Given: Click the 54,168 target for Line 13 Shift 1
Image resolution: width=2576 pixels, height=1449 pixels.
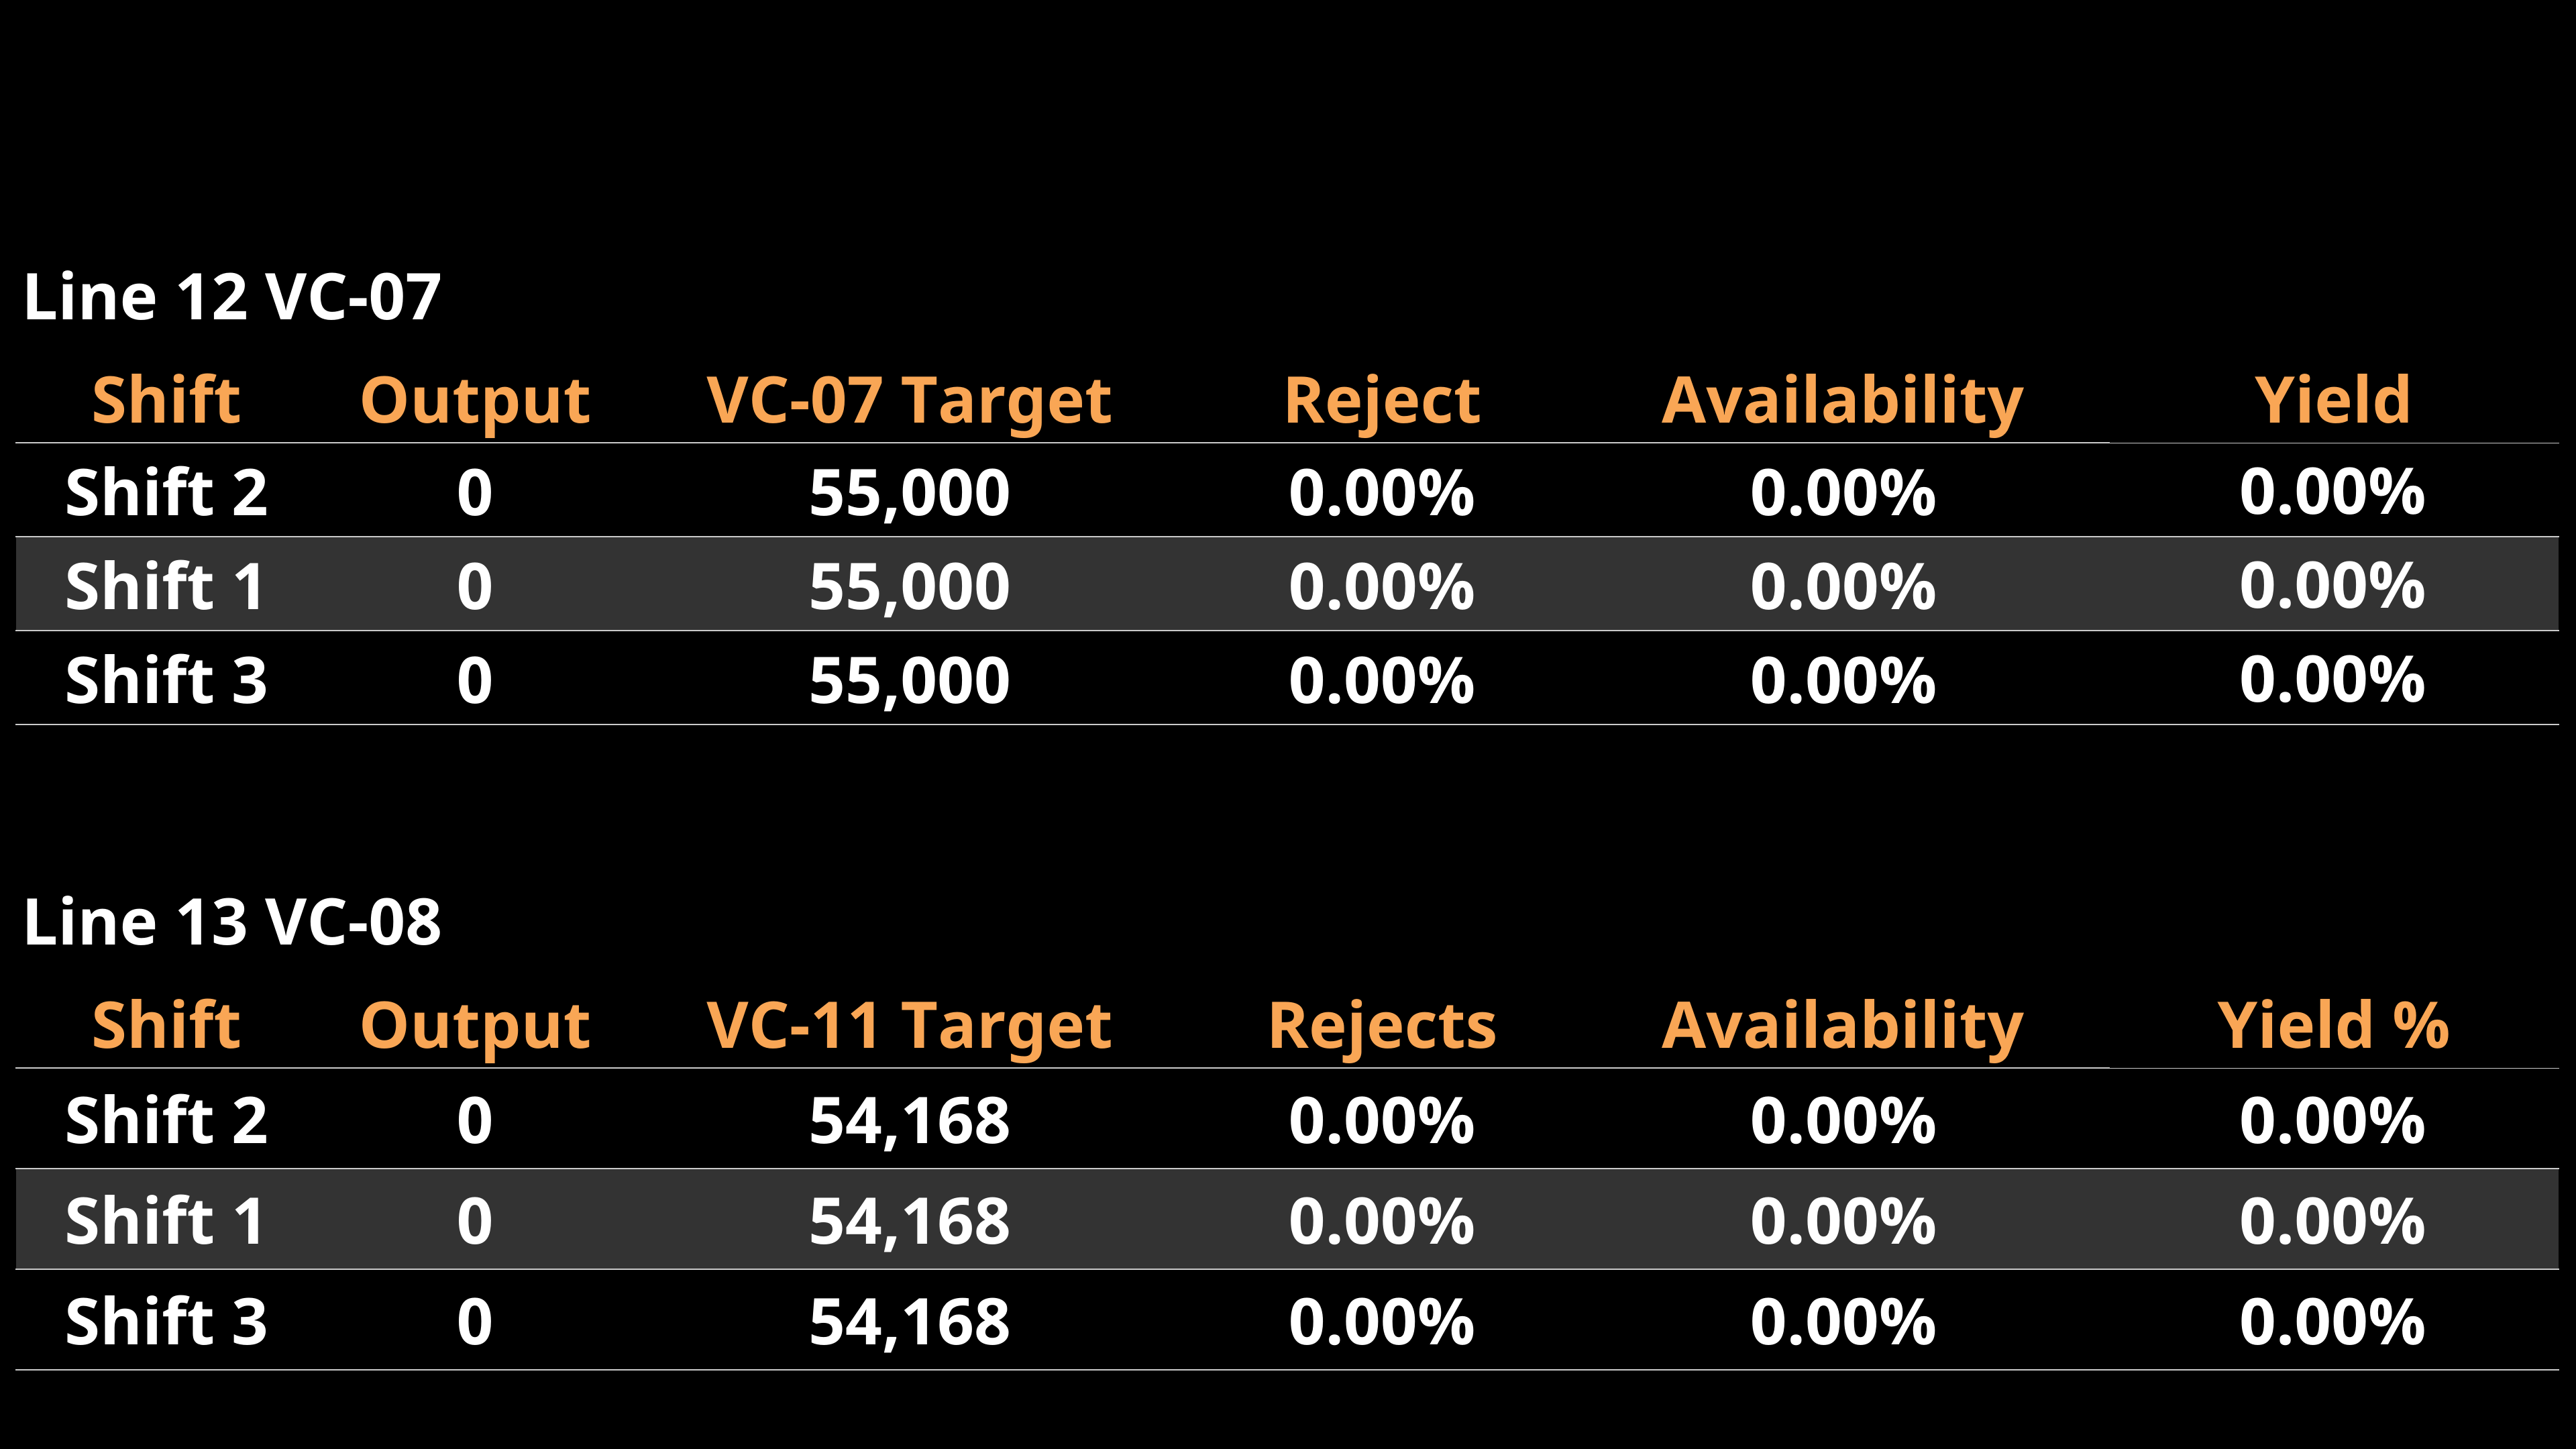Looking at the screenshot, I should [909, 1221].
